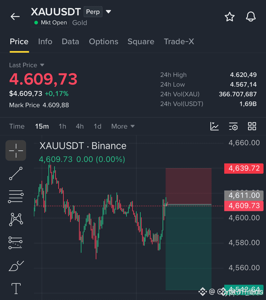Open price alerts bell icon
This screenshot has width=266, height=300.
pyautogui.click(x=251, y=17)
